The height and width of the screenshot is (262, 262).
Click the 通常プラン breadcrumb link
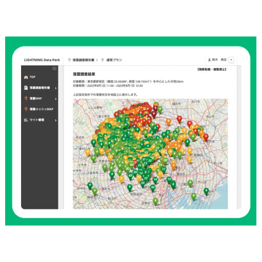(114, 60)
